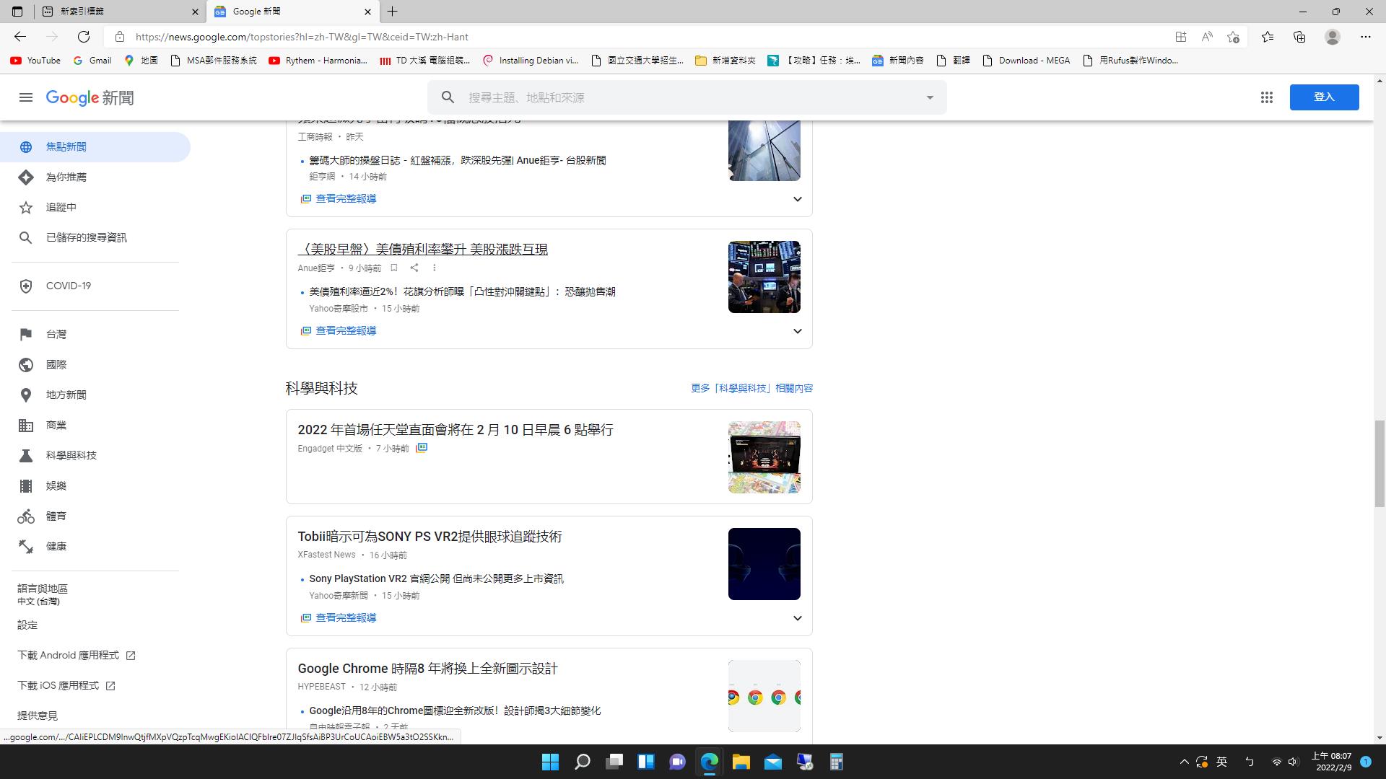Toggle immersive reader read aloud icon
Image resolution: width=1386 pixels, height=779 pixels.
click(1207, 37)
